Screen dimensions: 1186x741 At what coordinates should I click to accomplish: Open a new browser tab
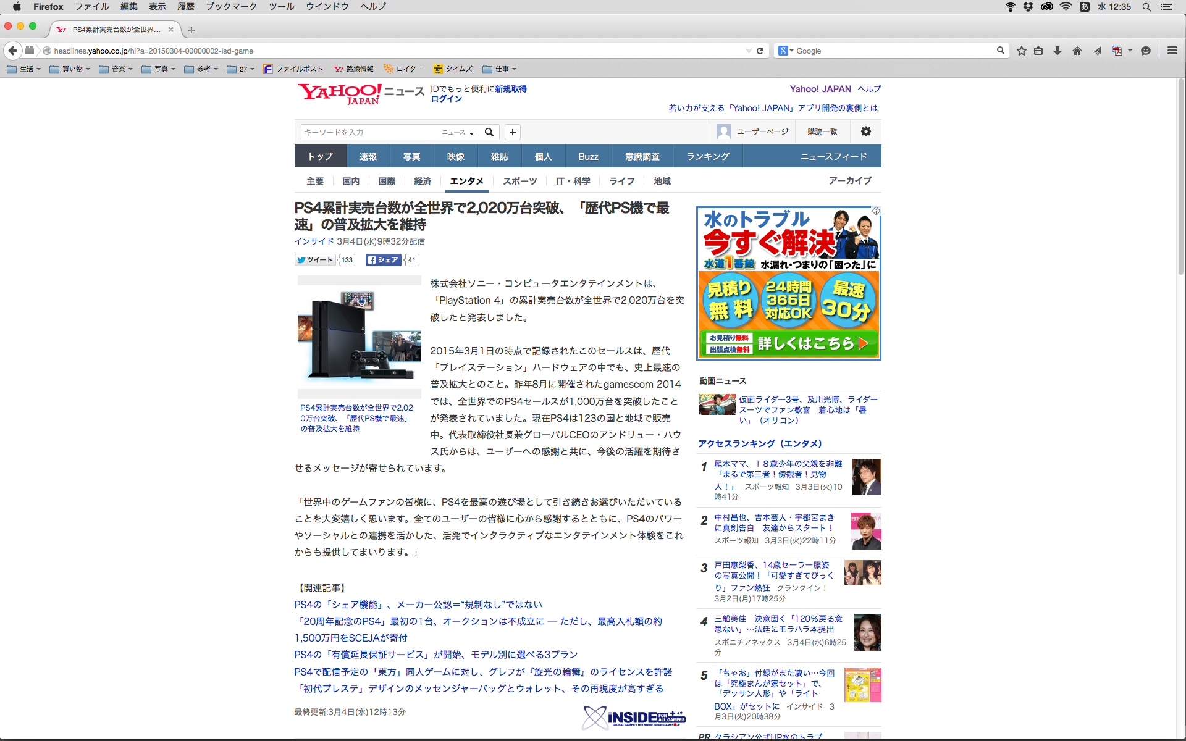[x=191, y=30]
